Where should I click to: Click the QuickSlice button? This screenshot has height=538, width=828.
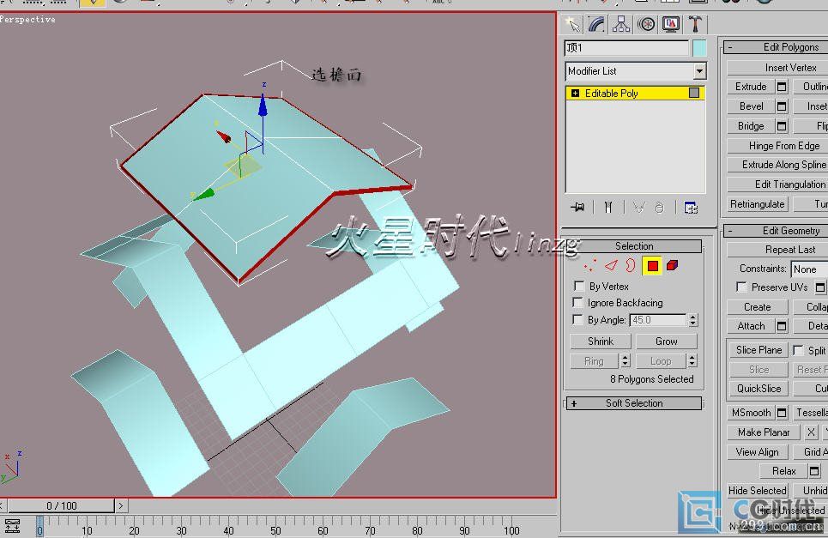[758, 389]
